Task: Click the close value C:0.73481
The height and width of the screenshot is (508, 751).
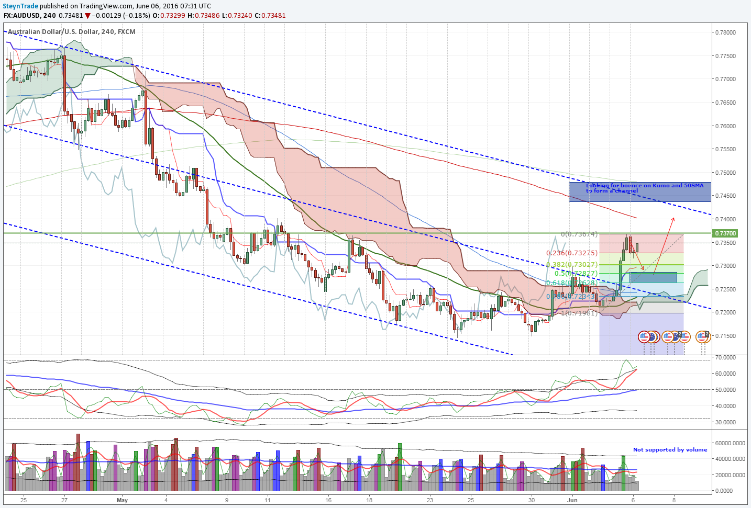Action: click(270, 16)
